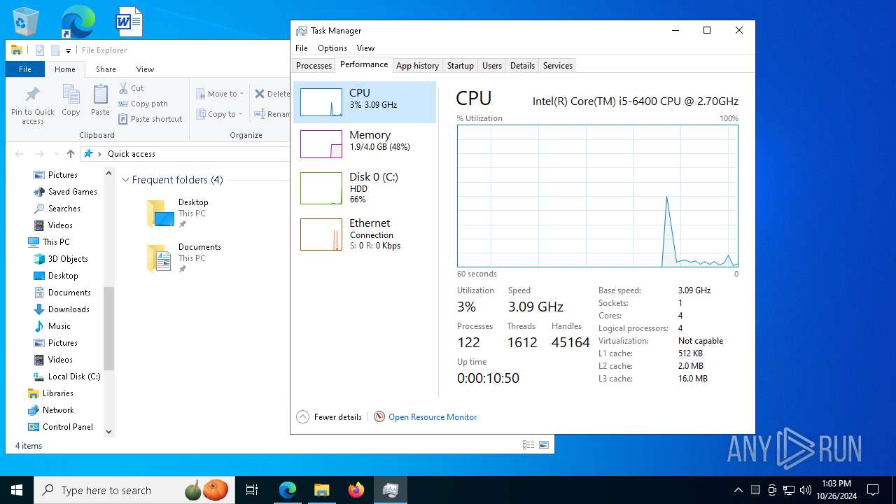Screen dimensions: 896x504
Task: Click the Paste icon in File Explorer ribbon
Action: coord(100,100)
